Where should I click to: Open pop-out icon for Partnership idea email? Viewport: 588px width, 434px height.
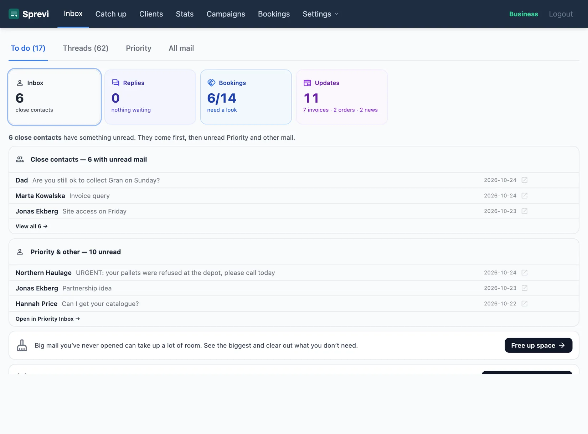pyautogui.click(x=524, y=288)
